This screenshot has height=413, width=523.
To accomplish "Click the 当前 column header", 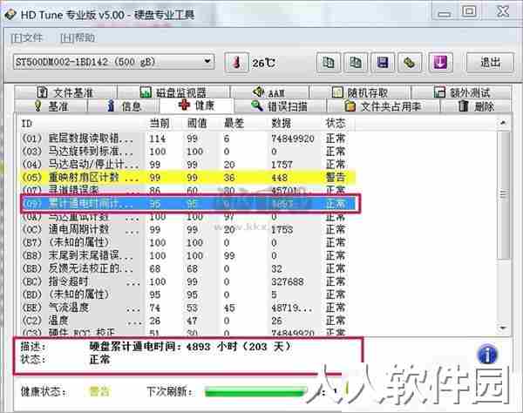I will 160,124.
